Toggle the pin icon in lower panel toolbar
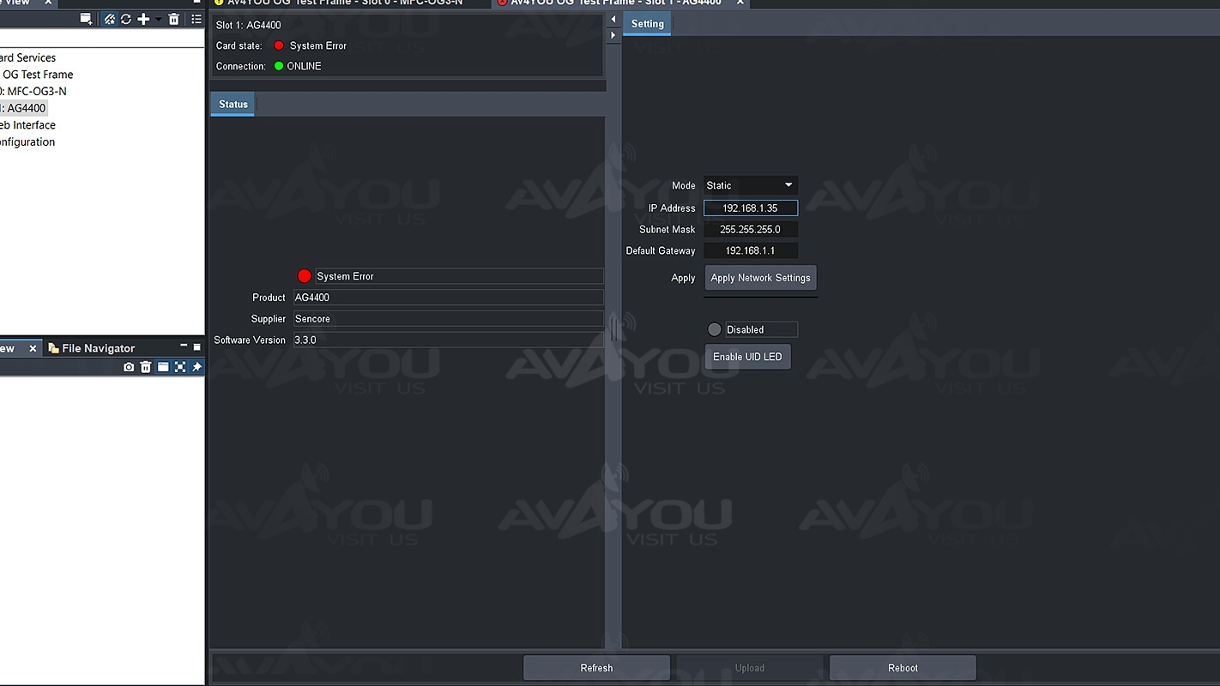 (x=196, y=367)
